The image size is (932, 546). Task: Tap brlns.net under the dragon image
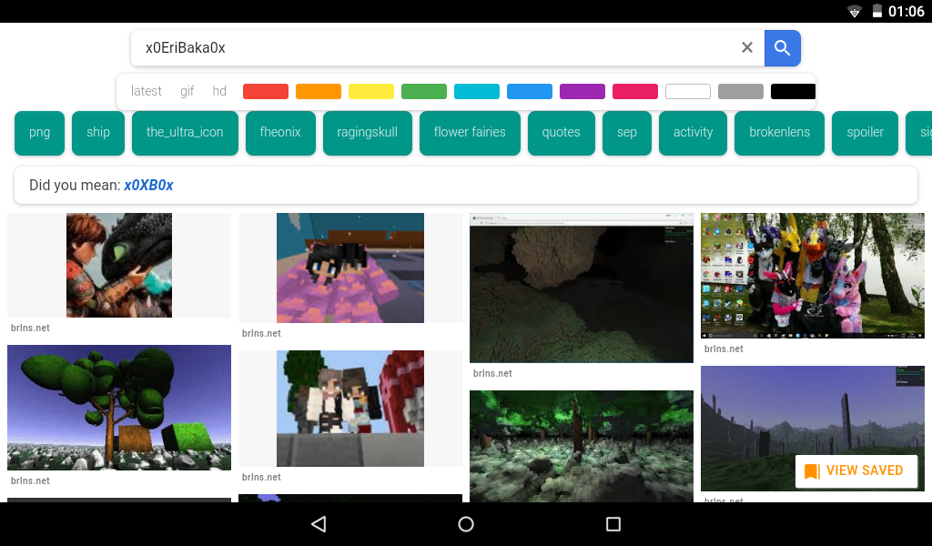(30, 328)
